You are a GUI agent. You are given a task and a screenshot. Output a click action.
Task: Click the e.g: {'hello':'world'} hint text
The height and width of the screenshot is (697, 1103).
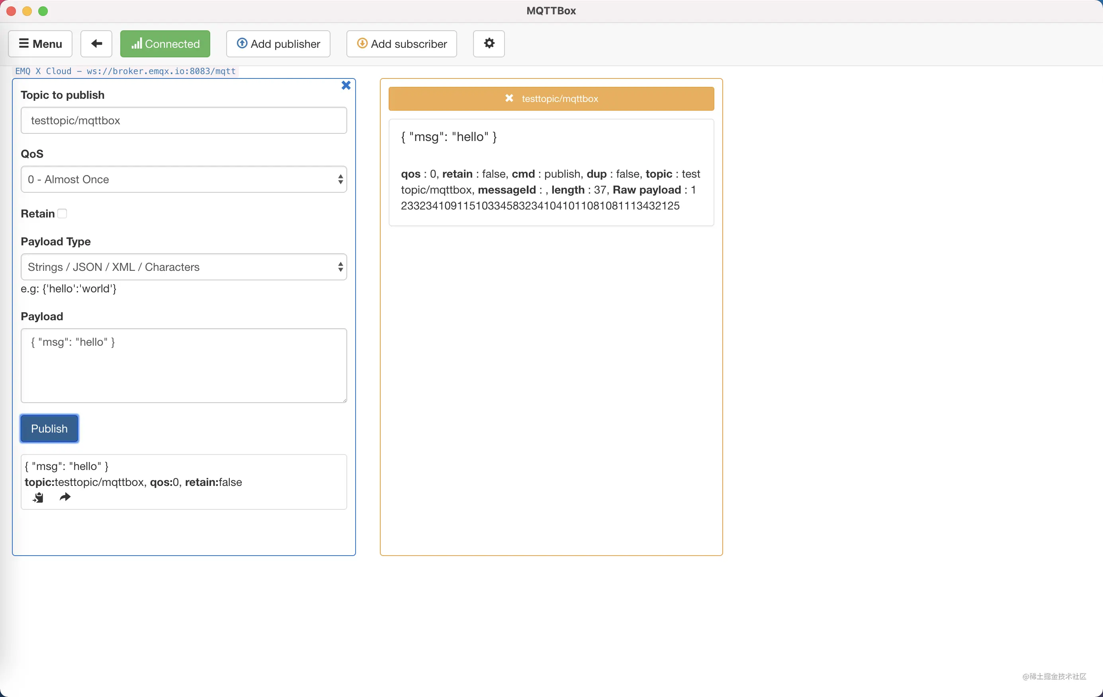tap(69, 289)
